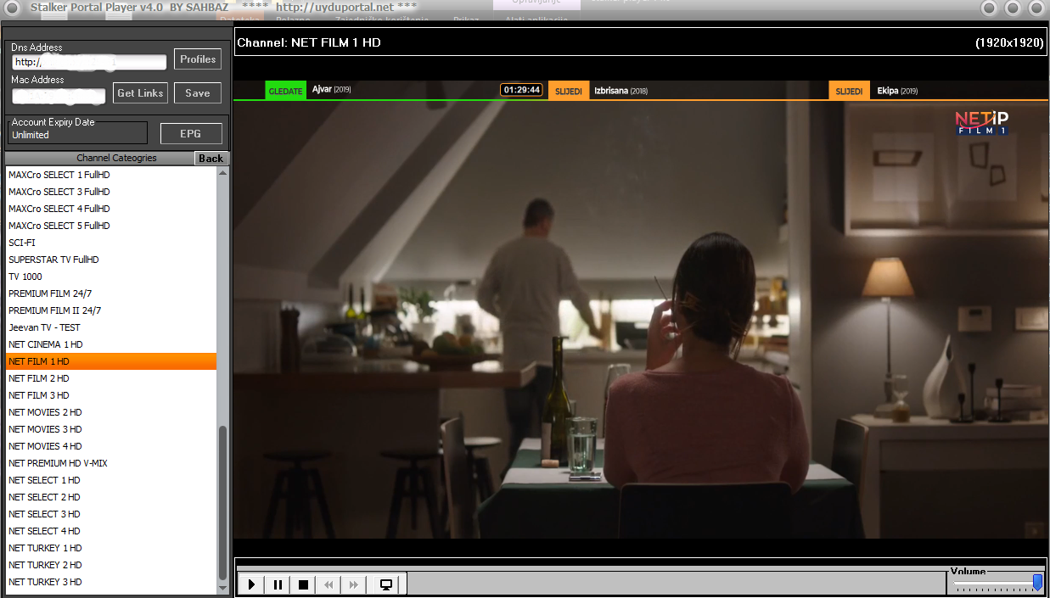Click the channel list scrollbar thumb
Screen dimensions: 1050x598
223,502
